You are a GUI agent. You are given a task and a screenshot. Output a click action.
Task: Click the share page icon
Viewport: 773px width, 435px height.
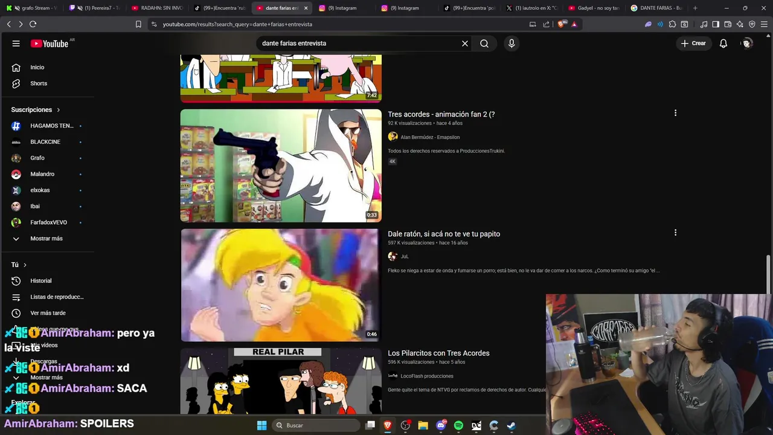(x=547, y=24)
